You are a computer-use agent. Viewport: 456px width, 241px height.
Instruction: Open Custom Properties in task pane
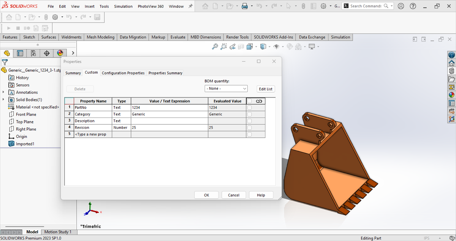click(451, 103)
